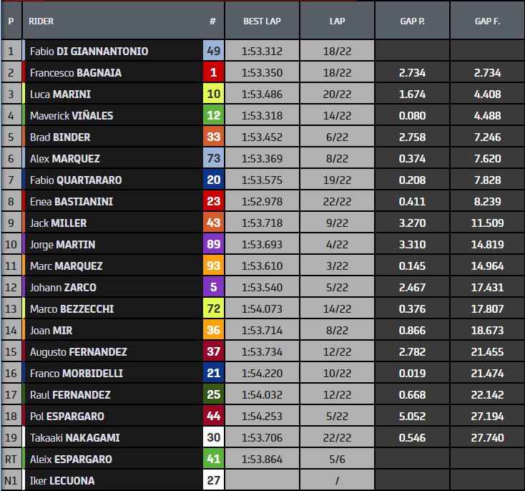The width and height of the screenshot is (525, 491).
Task: Click the 1:52.978 best lap time
Action: pos(262,201)
